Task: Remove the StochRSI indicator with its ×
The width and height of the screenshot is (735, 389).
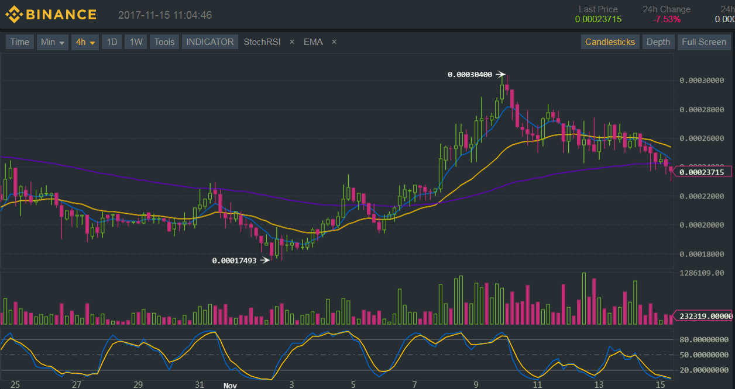Action: pyautogui.click(x=292, y=42)
